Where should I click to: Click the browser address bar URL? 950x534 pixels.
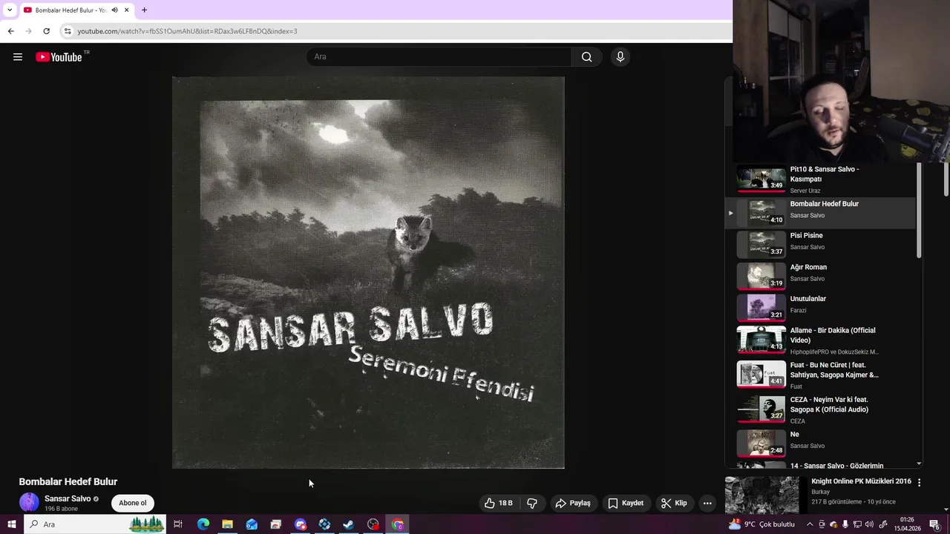coord(187,31)
